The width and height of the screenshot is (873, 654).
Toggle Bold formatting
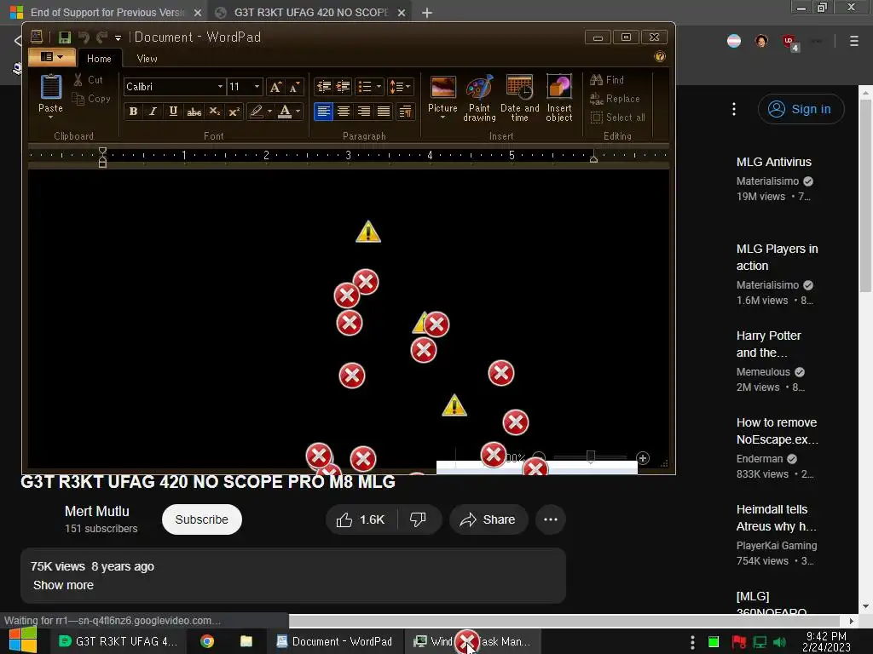[133, 112]
